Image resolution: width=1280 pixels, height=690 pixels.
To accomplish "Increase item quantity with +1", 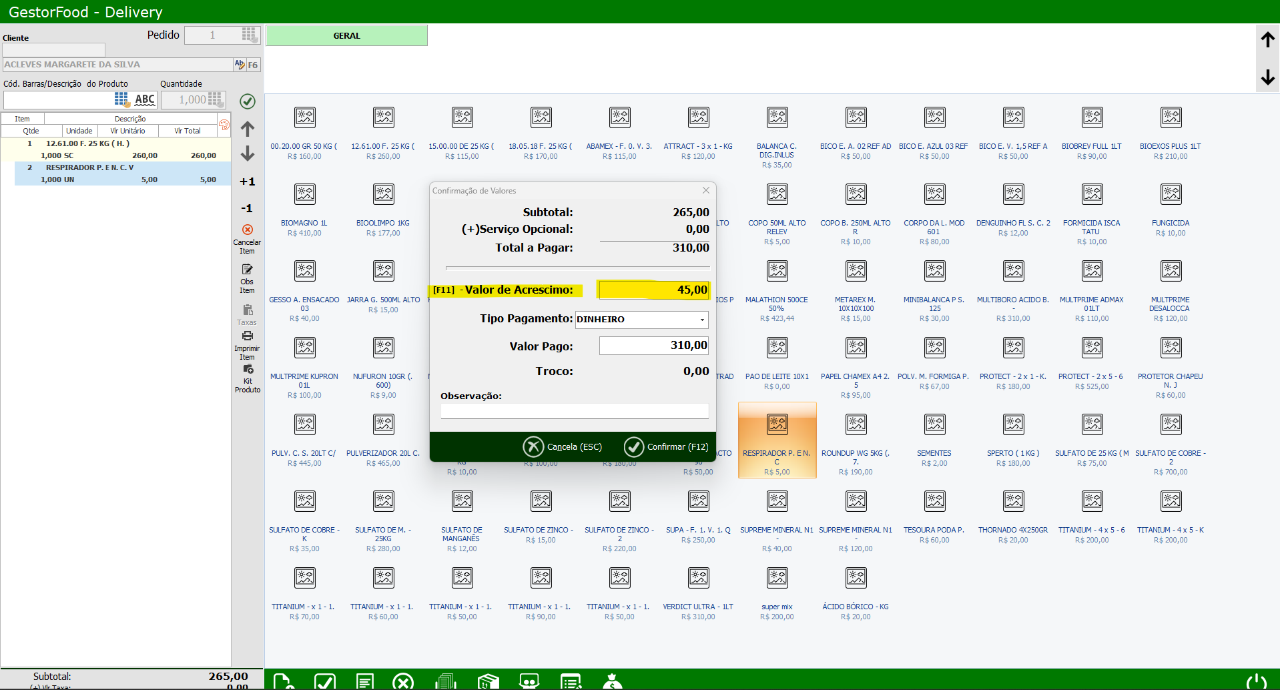I will 247,182.
